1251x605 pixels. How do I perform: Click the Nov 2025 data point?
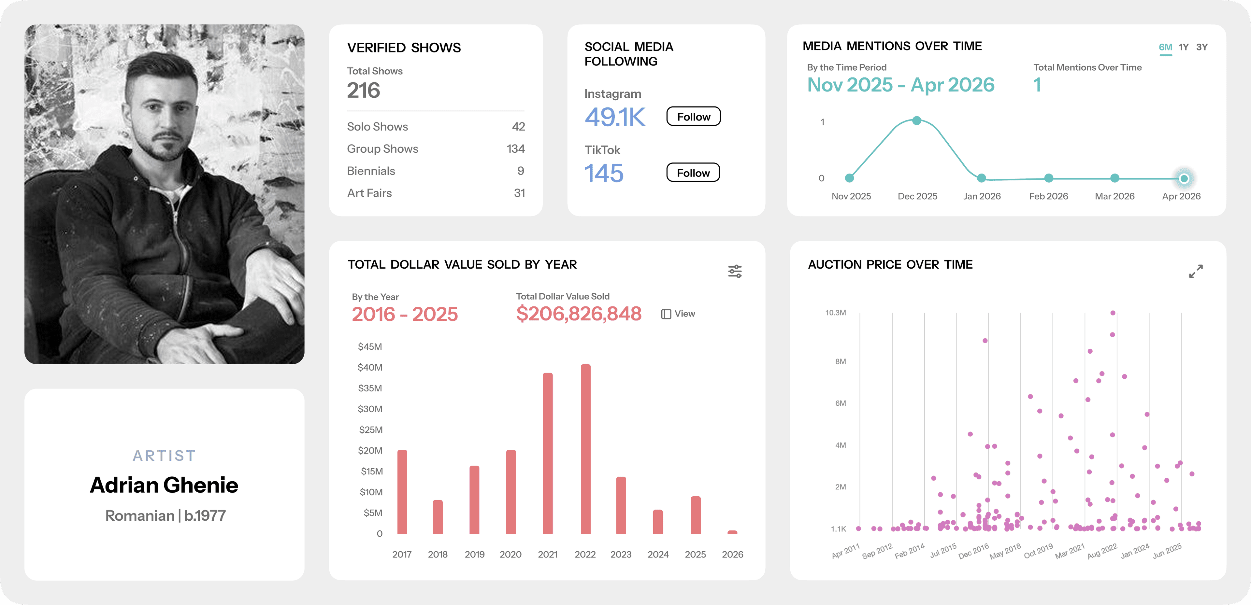coord(849,178)
